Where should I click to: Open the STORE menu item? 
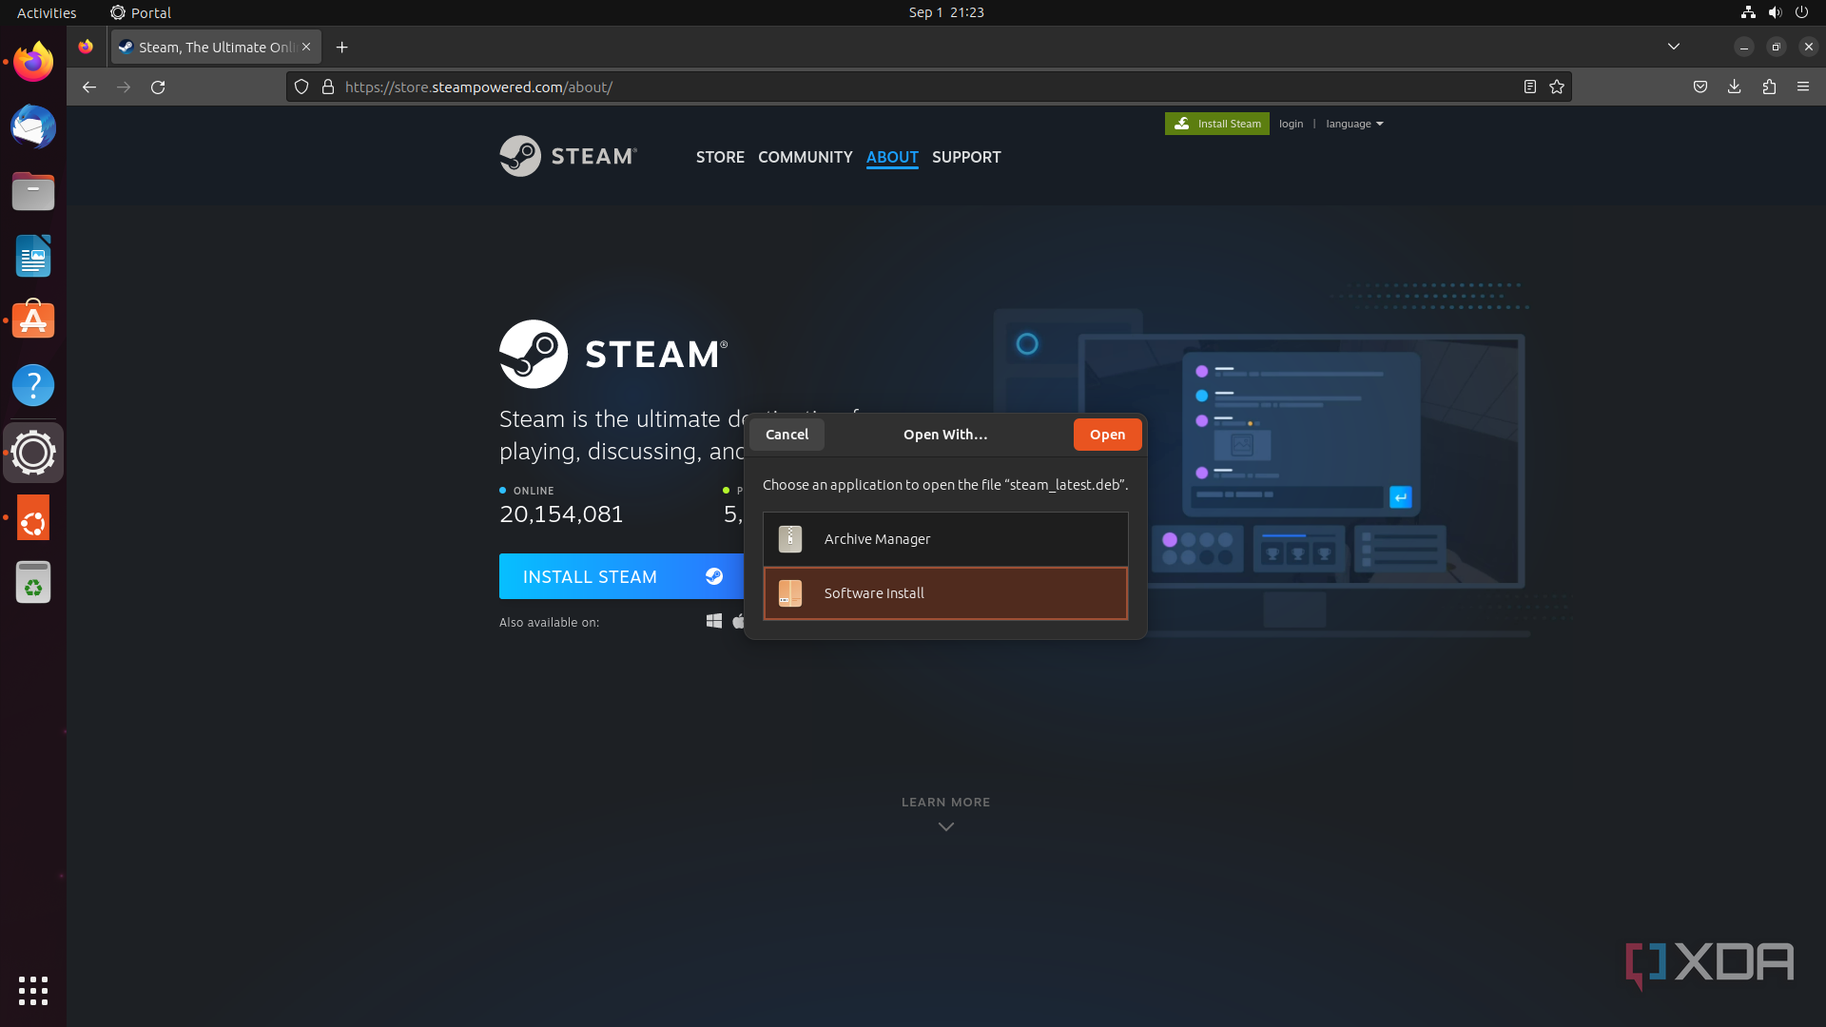[x=720, y=157]
